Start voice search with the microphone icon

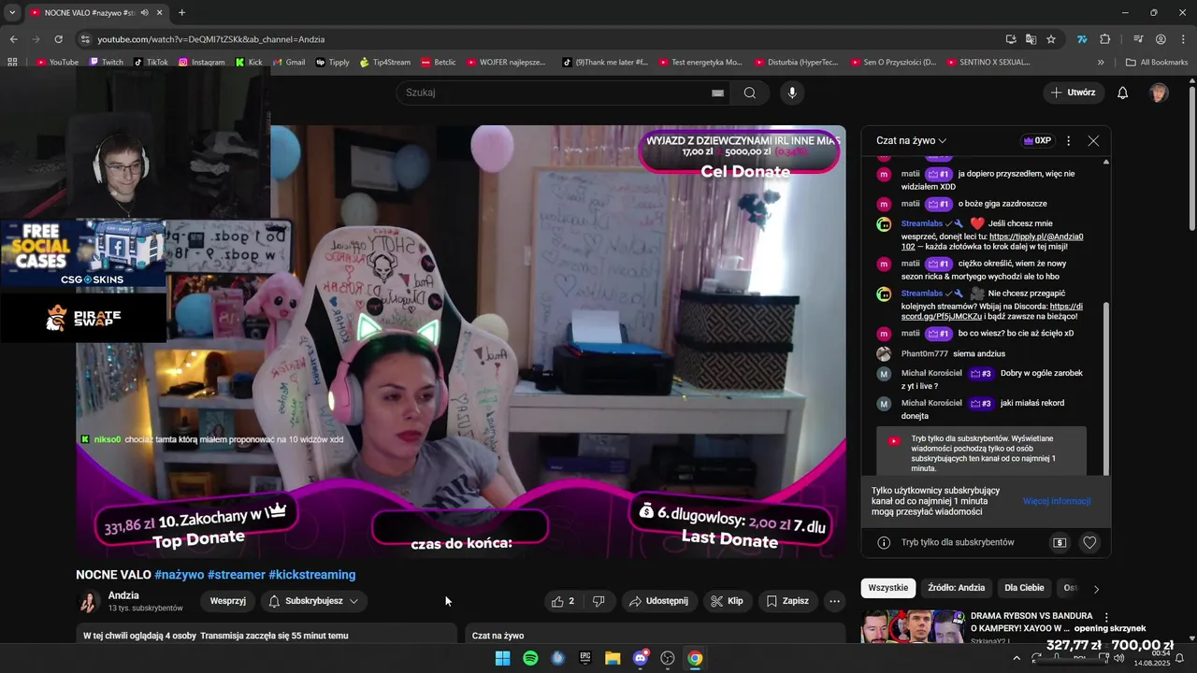click(x=792, y=93)
